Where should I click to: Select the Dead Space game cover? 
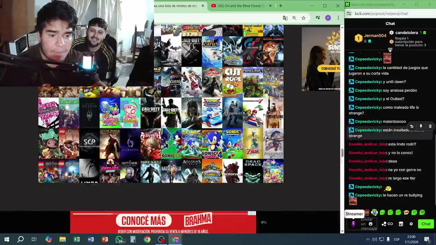coord(253,171)
